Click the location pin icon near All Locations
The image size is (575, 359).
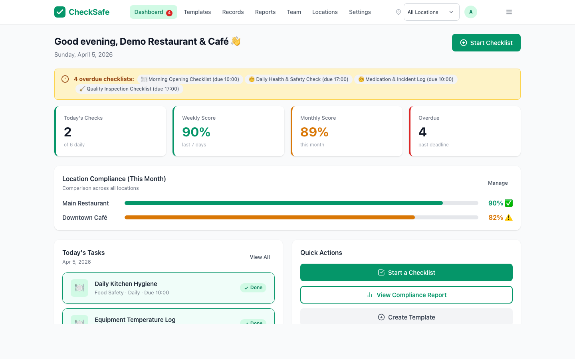pos(398,12)
